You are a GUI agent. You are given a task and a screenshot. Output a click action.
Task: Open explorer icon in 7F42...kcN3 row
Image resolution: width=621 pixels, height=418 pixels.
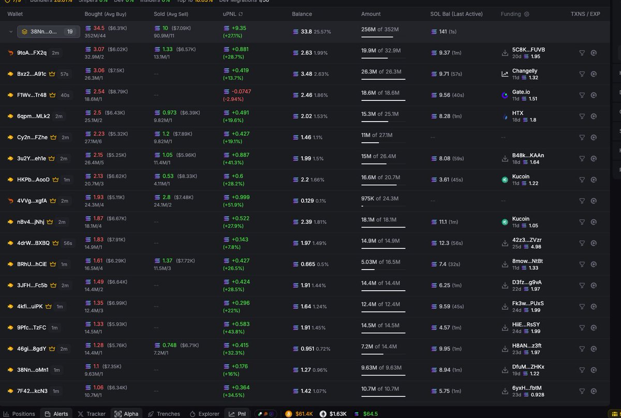594,391
